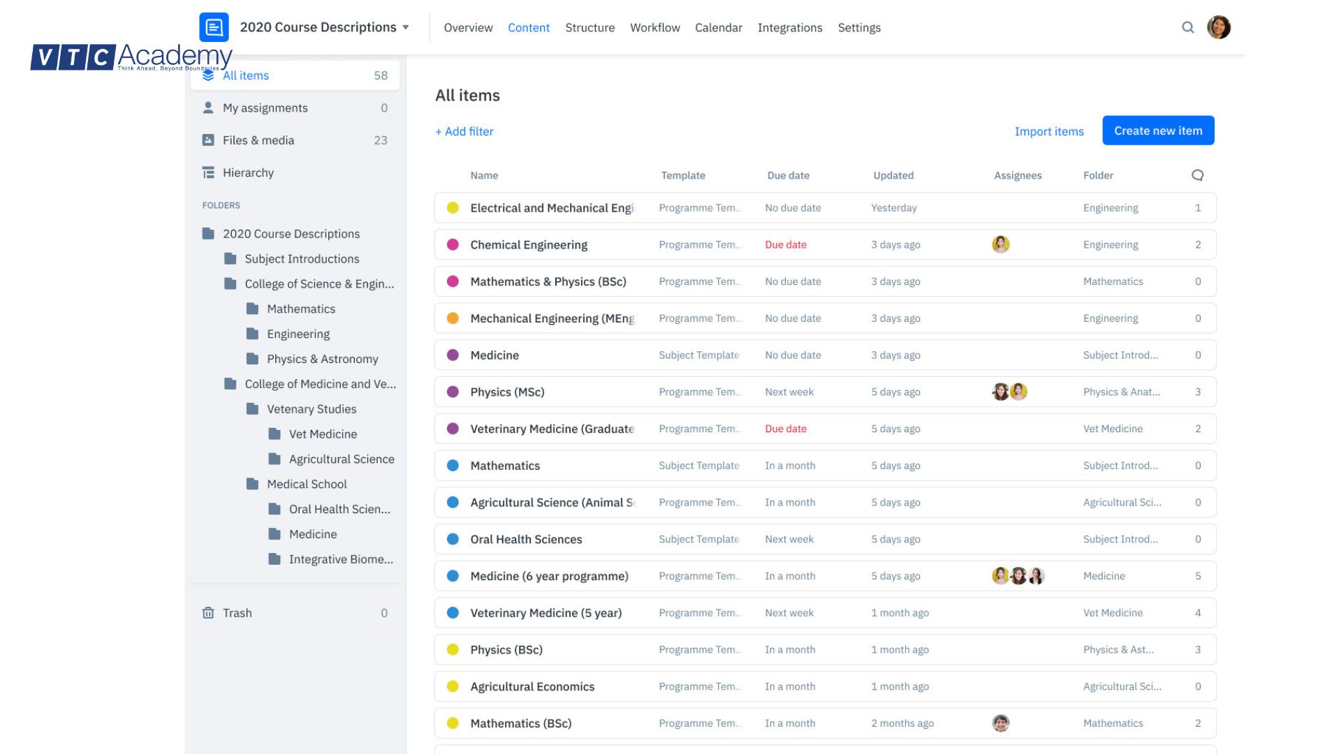The image size is (1341, 754).
Task: Open the Integrations tab
Action: coord(789,28)
